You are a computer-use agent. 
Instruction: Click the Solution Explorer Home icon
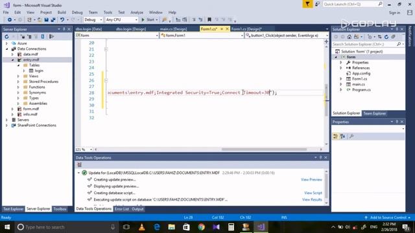pyautogui.click(x=350, y=37)
